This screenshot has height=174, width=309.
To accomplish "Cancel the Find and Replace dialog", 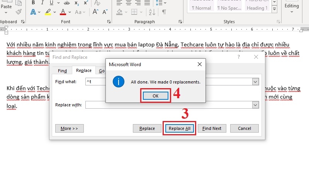I will click(244, 128).
